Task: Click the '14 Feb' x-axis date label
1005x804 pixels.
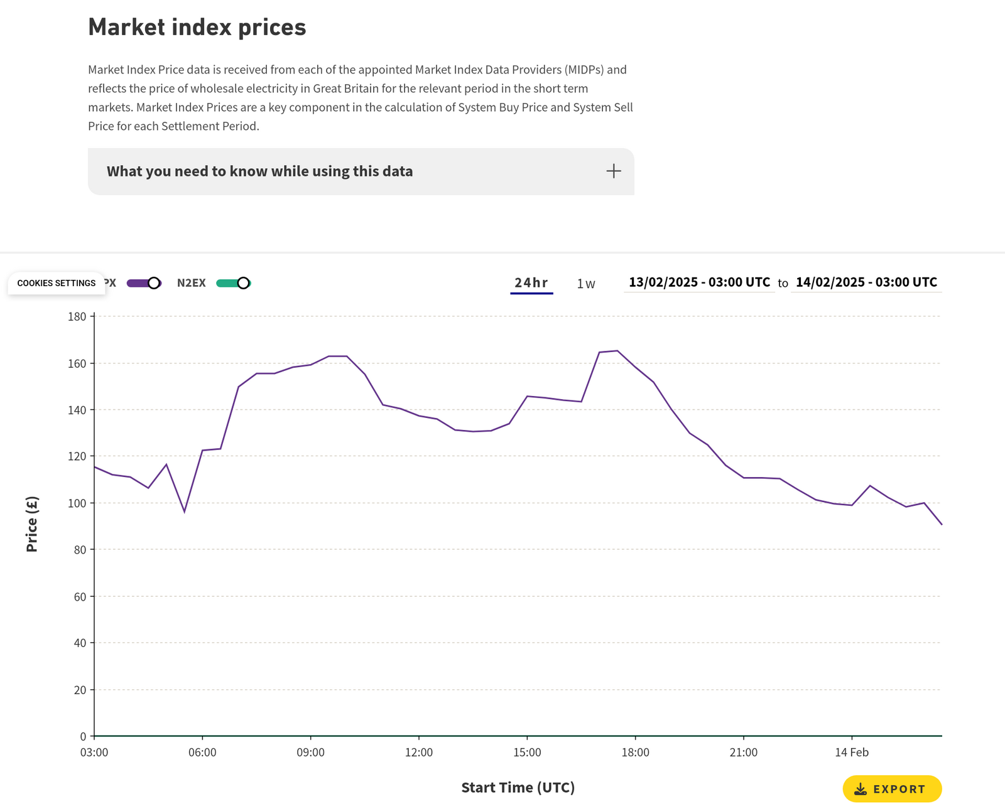Action: (x=852, y=753)
